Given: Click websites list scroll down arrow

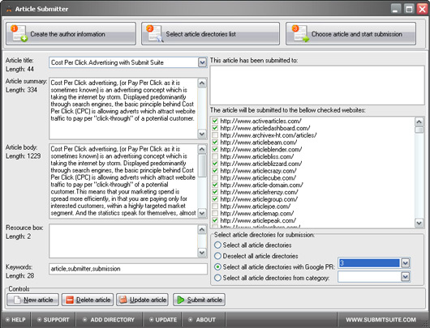Looking at the screenshot, I should click(419, 223).
